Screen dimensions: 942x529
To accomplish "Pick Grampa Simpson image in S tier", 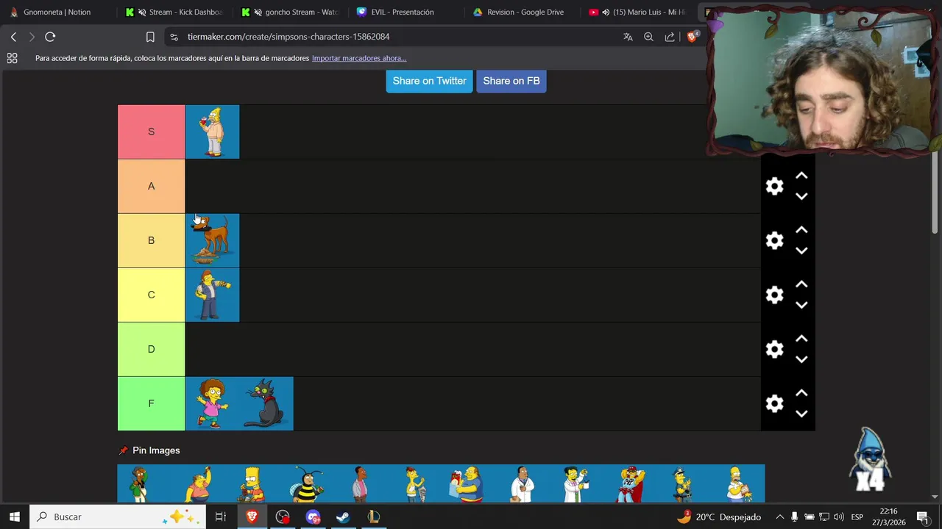I will (x=212, y=132).
